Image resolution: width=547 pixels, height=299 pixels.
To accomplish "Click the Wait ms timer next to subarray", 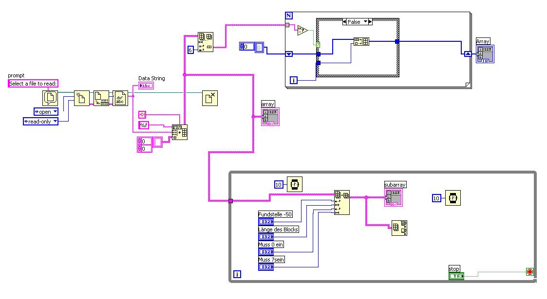I will (453, 198).
